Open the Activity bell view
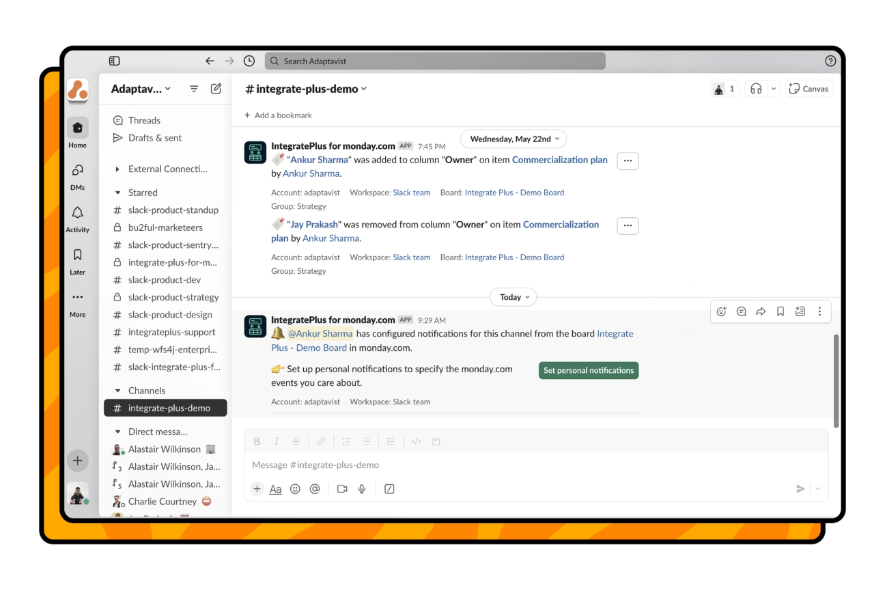 pyautogui.click(x=77, y=219)
